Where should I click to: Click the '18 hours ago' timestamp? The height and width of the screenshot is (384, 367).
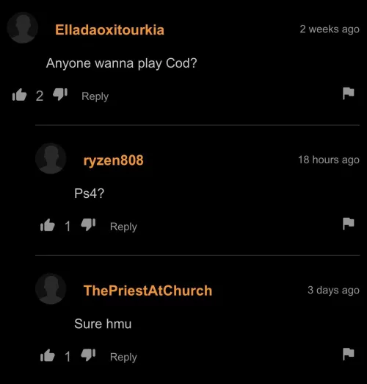329,160
